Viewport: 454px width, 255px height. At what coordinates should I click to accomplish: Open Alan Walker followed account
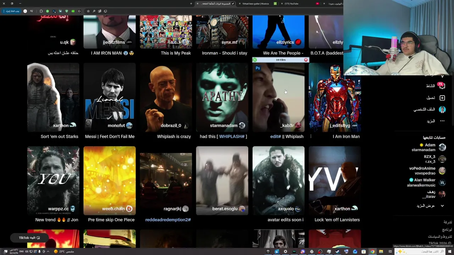click(x=426, y=182)
